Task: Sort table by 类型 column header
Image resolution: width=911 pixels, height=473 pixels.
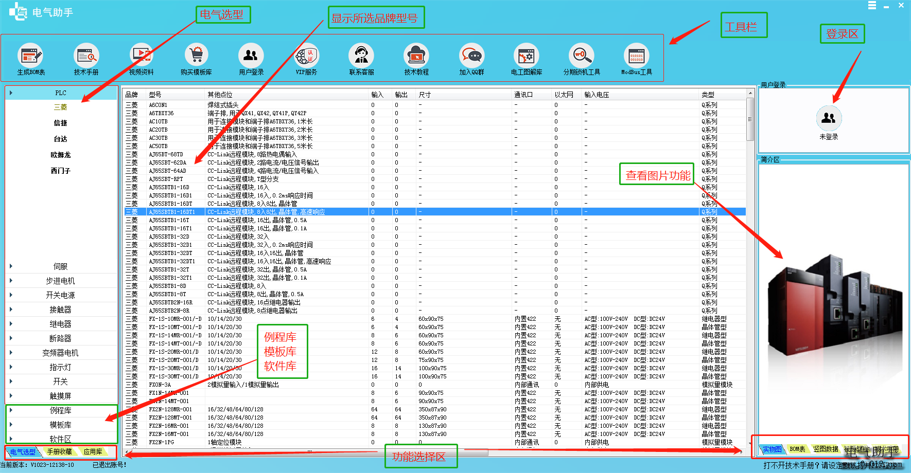Action: pos(723,95)
